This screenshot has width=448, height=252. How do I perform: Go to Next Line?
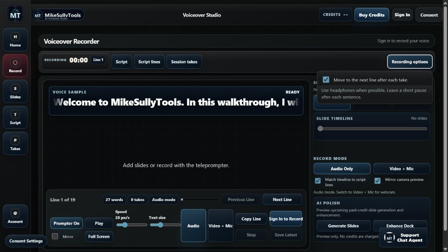(x=282, y=200)
